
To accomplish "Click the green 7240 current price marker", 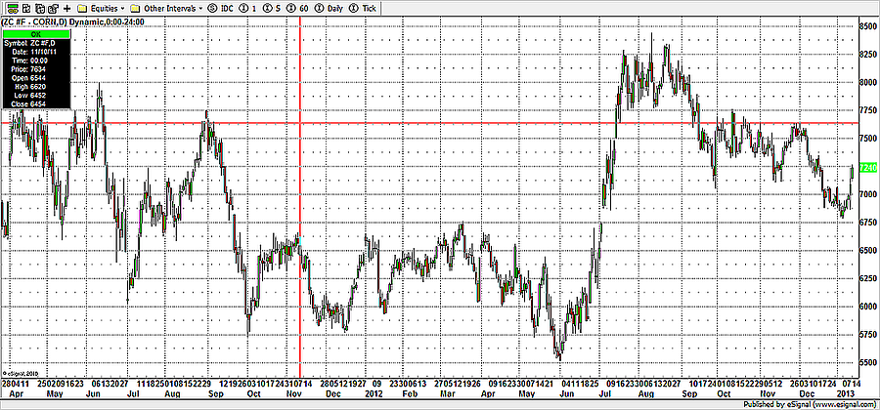I will [x=867, y=169].
